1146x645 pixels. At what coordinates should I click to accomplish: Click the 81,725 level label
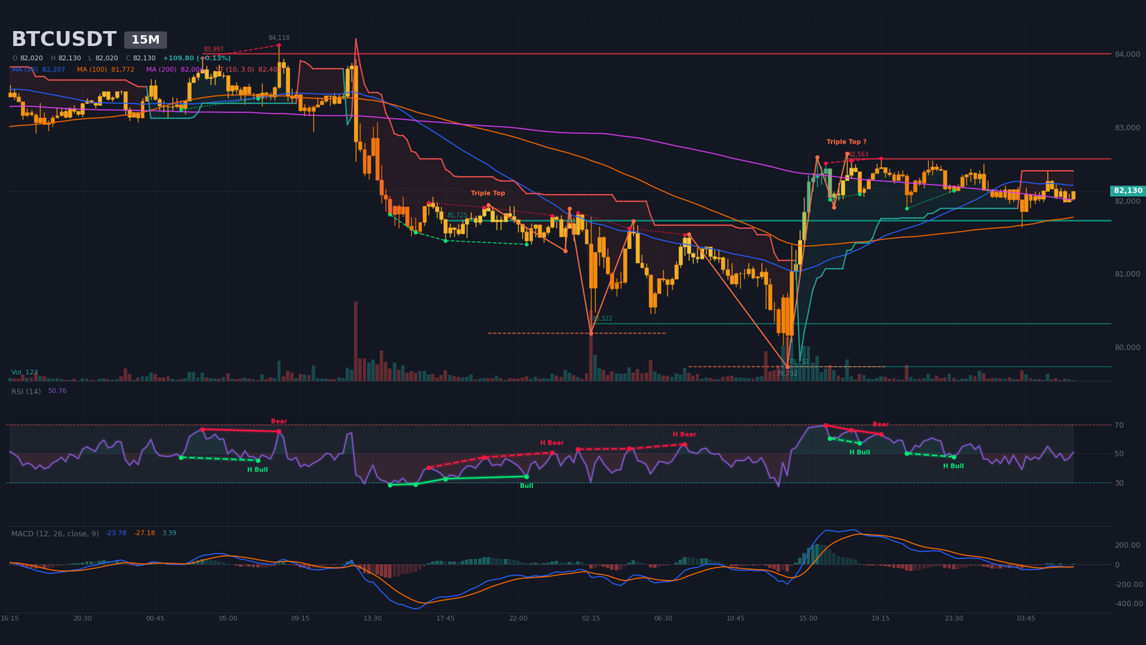pos(457,215)
